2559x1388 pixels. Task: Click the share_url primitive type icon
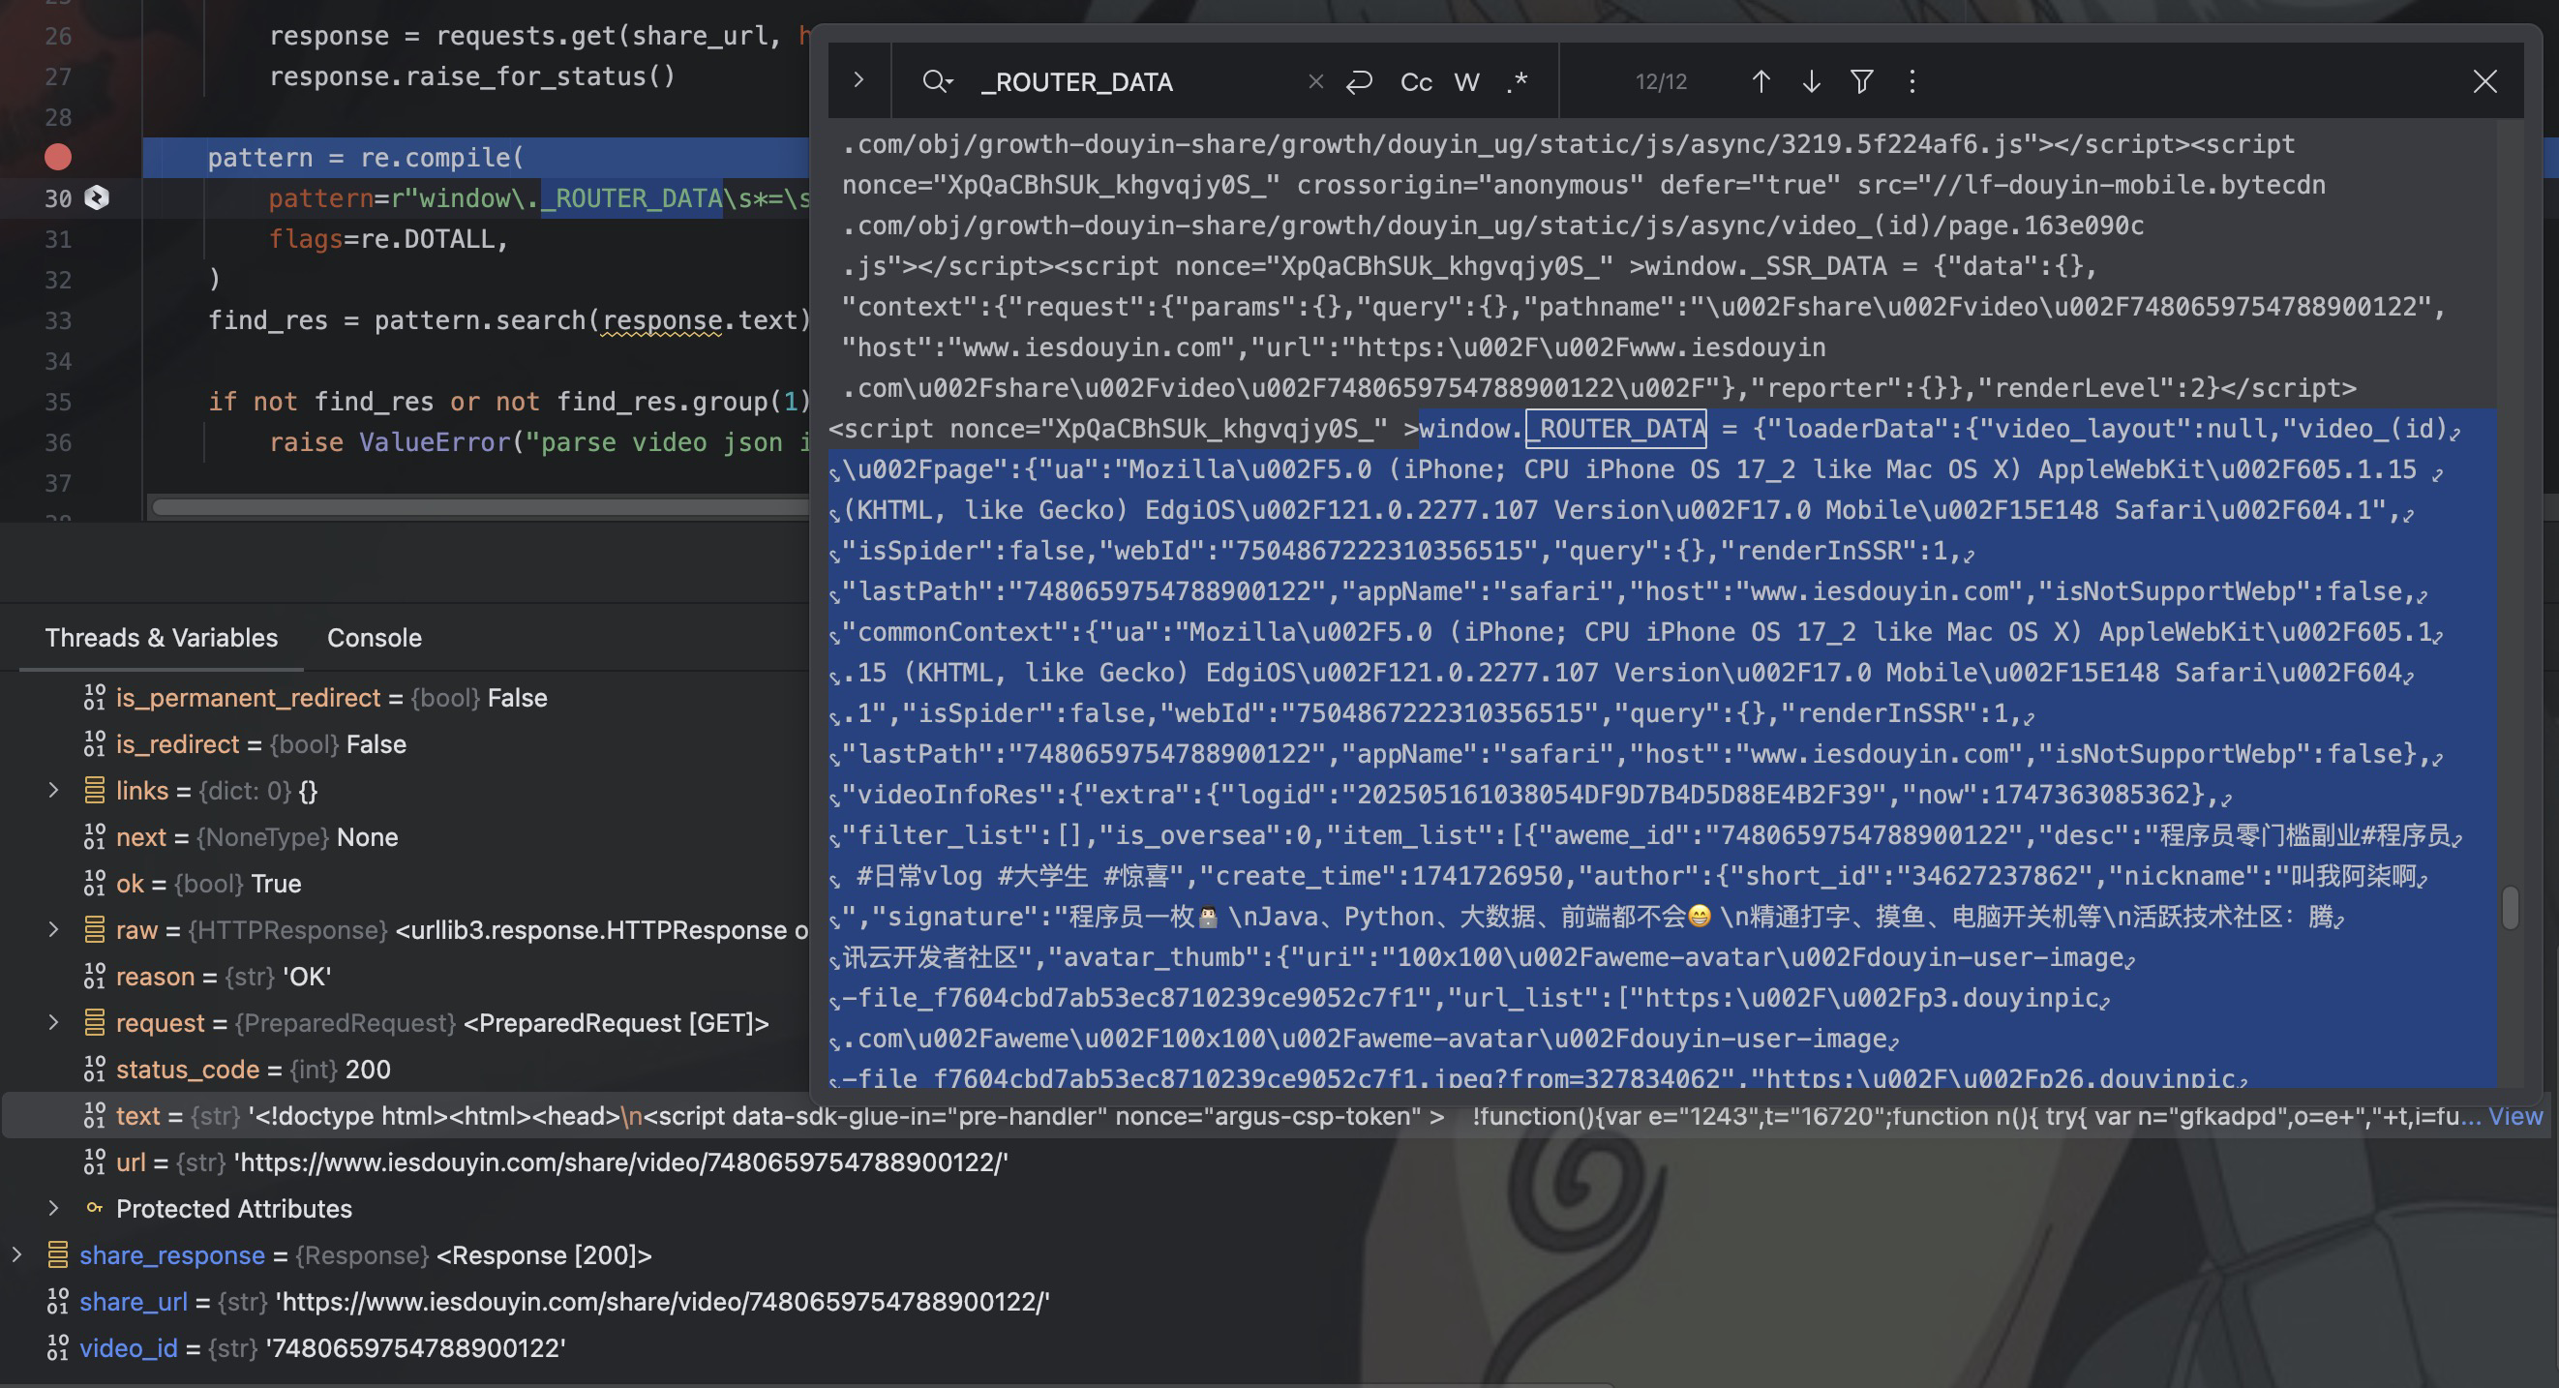point(58,1302)
